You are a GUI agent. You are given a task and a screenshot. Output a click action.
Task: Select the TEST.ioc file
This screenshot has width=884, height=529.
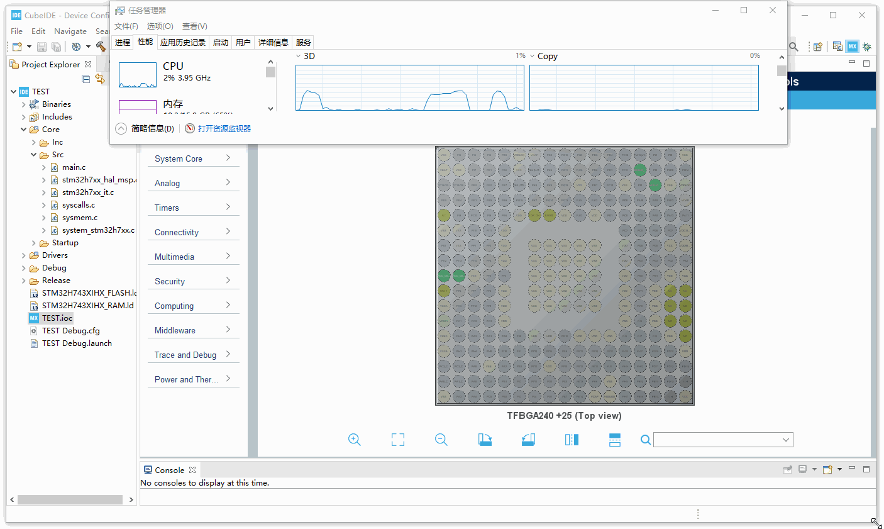57,318
